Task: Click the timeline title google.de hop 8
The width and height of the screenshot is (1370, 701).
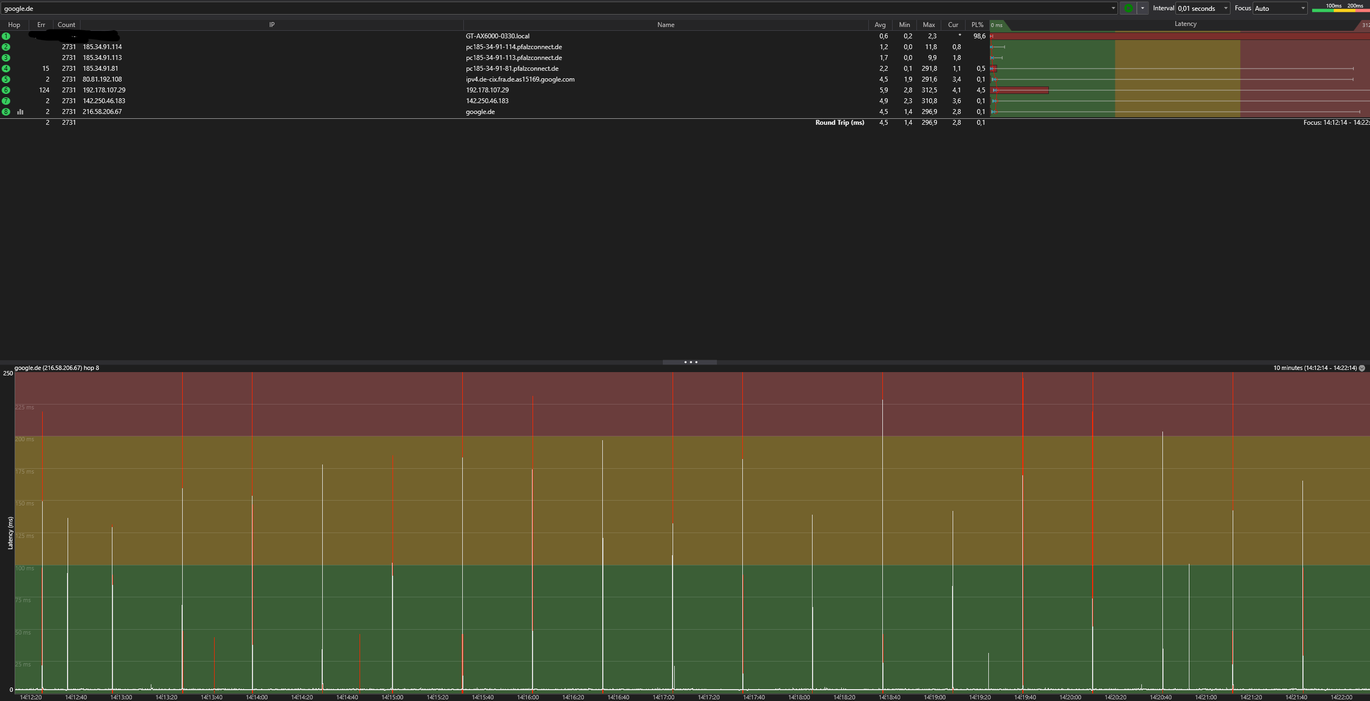Action: click(x=57, y=368)
